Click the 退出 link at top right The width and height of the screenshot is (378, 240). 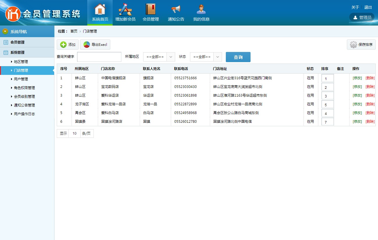click(x=368, y=7)
